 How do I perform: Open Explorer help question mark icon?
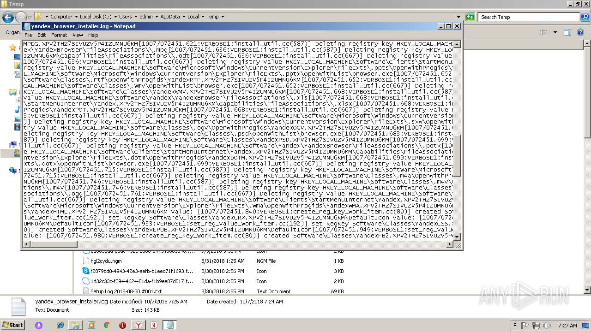pos(581,32)
